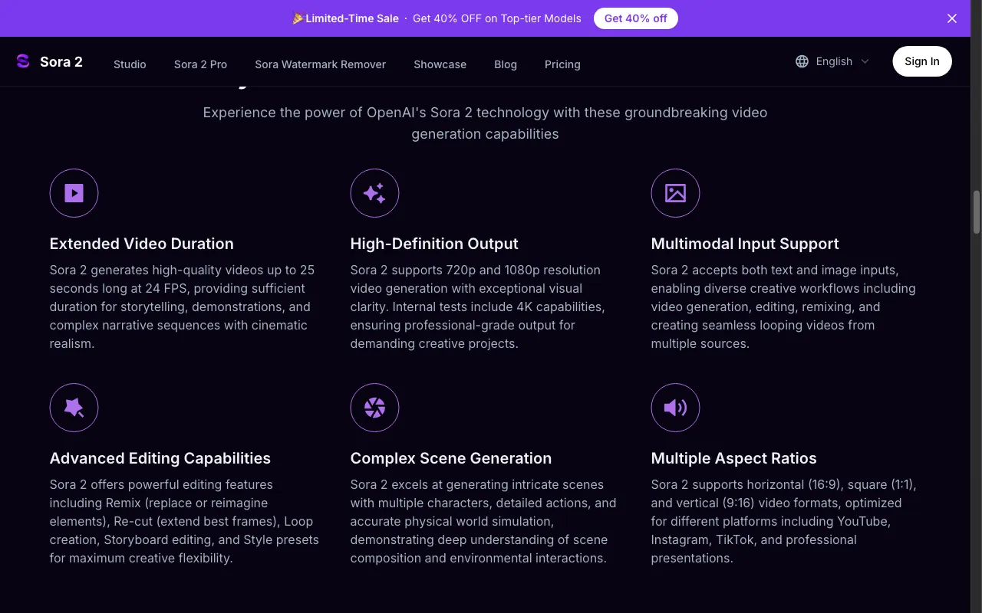
Task: Visit the Blog page
Action: tap(506, 64)
